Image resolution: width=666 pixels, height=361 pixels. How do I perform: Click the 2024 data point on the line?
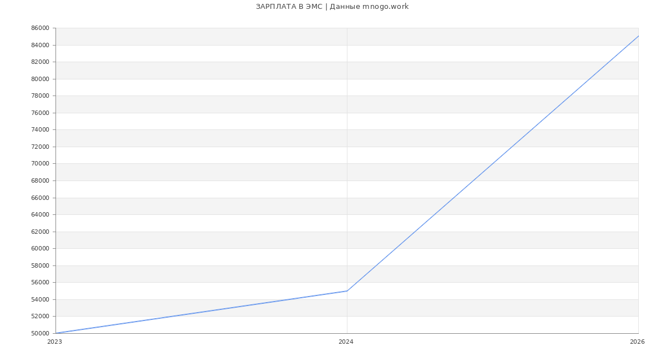click(347, 290)
